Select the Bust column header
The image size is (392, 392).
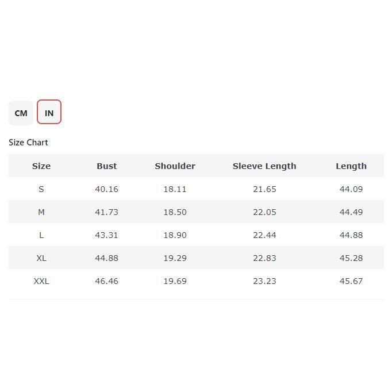107,166
